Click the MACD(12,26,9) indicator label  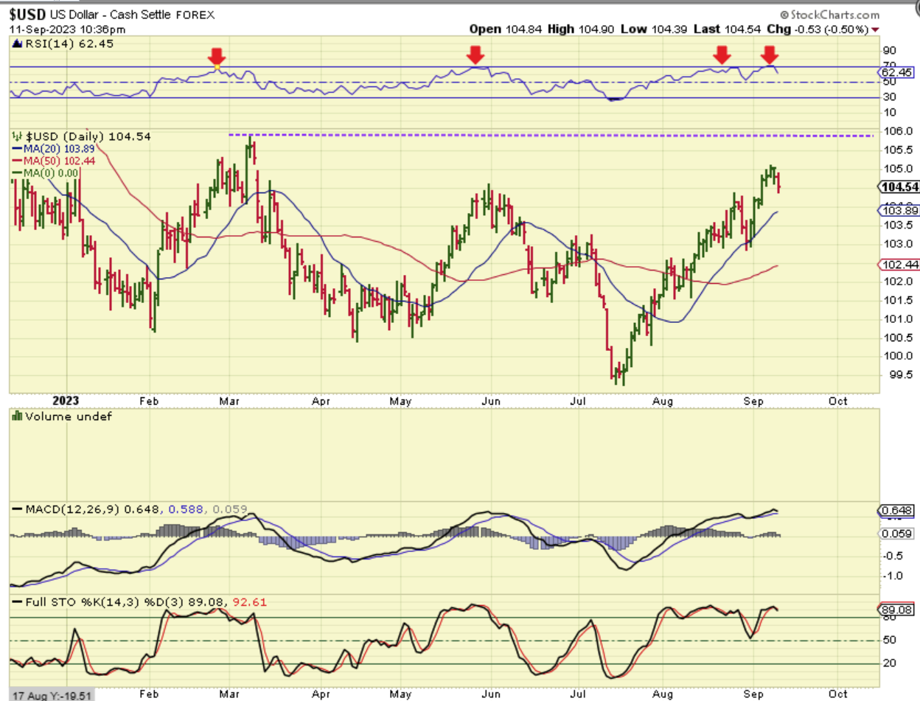click(66, 509)
